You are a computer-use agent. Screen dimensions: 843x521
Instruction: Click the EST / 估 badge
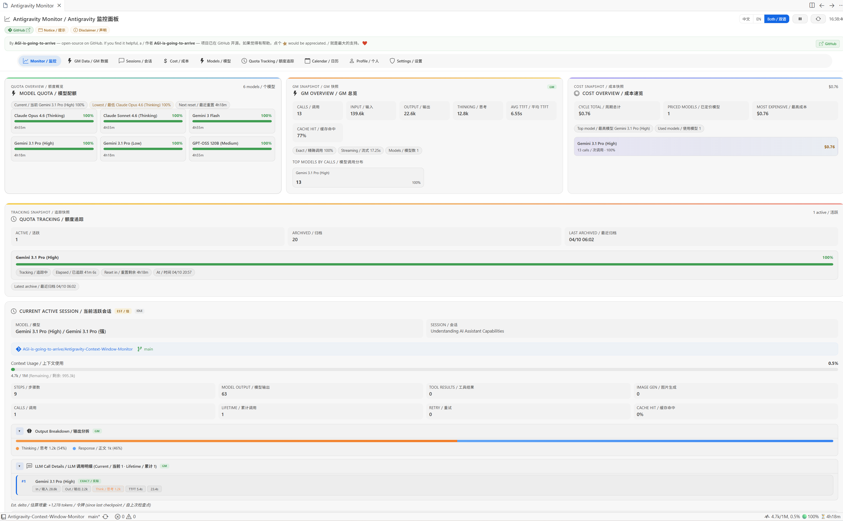click(123, 311)
